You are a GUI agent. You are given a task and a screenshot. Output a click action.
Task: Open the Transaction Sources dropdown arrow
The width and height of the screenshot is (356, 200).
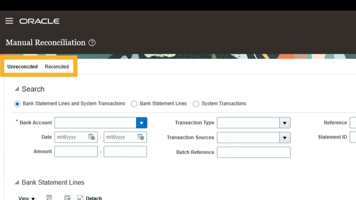[285, 137]
